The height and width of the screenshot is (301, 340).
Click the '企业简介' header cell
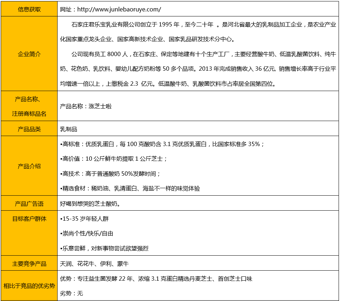click(x=29, y=54)
